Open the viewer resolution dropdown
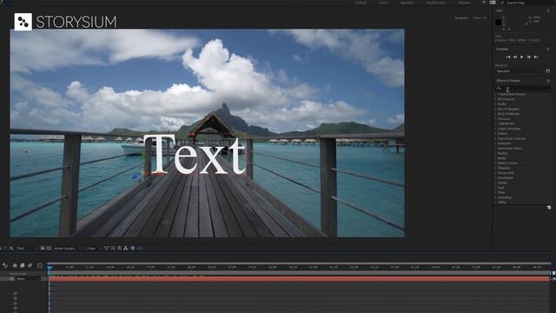This screenshot has height=313, width=556. coord(27,248)
